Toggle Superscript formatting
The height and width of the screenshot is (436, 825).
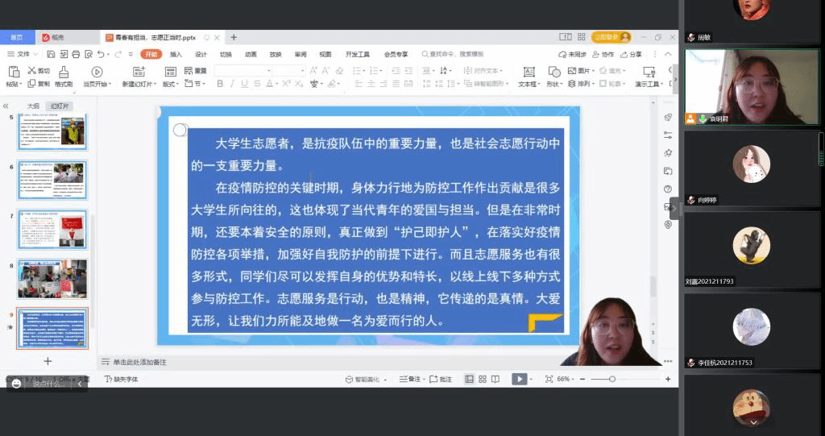(x=286, y=84)
